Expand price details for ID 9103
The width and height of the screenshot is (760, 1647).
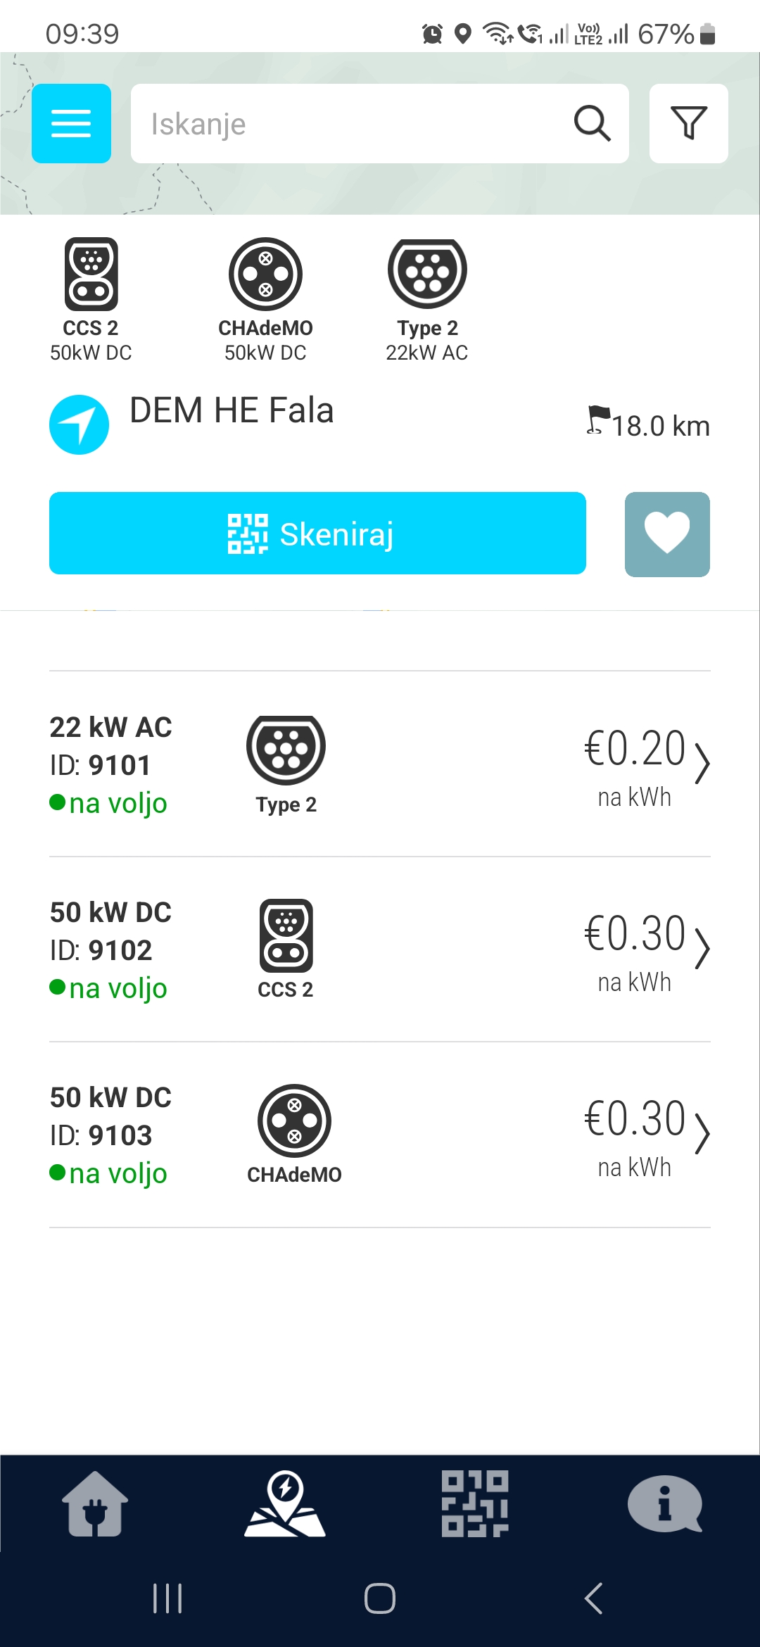(702, 1133)
